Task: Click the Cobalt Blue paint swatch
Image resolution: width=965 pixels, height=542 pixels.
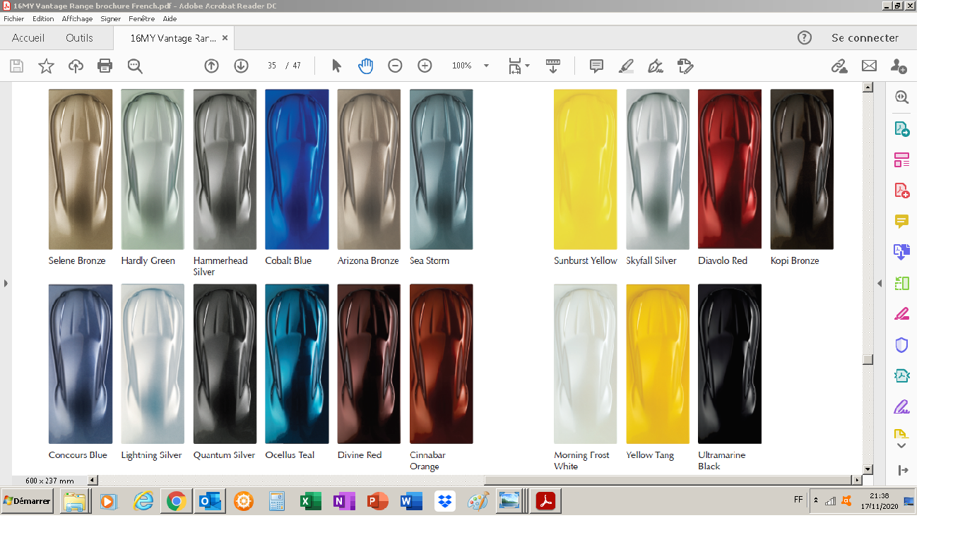Action: tap(297, 169)
